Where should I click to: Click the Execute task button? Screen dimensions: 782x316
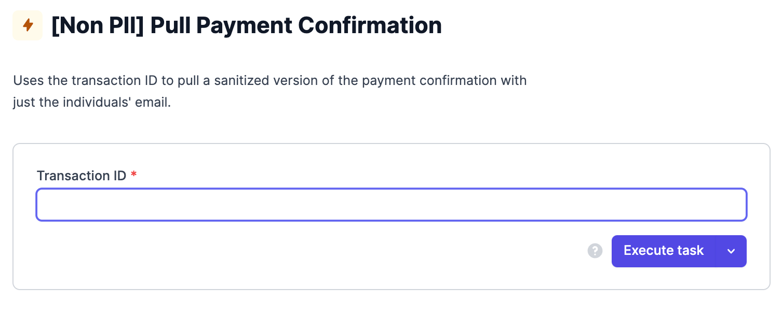coord(664,251)
